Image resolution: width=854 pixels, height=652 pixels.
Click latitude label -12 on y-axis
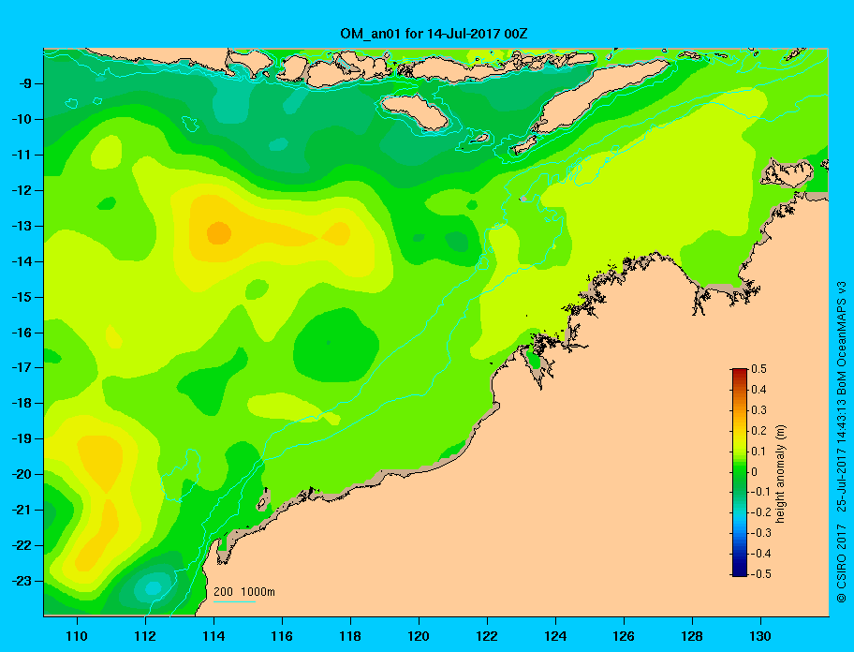[x=22, y=190]
